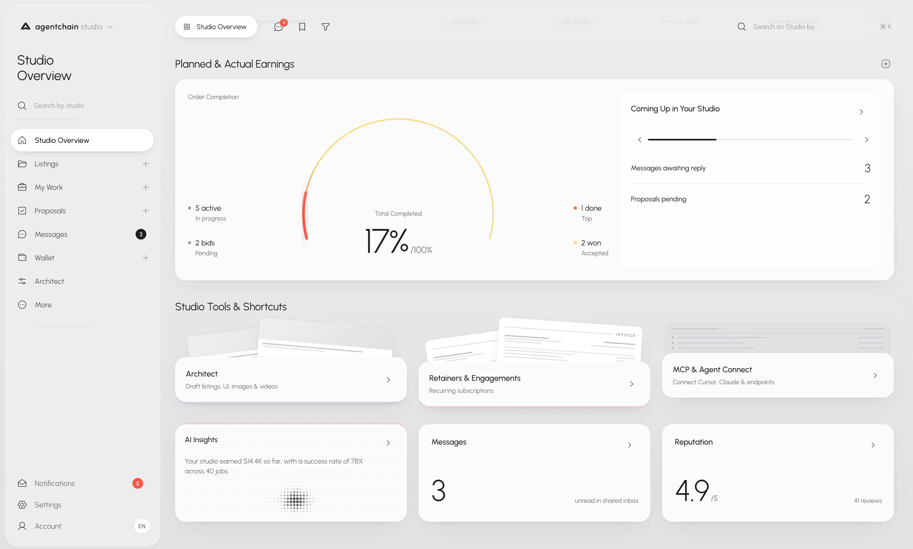The height and width of the screenshot is (549, 913).
Task: Click the add widget plus icon beside Planned & Actual Earnings
Action: [x=885, y=64]
